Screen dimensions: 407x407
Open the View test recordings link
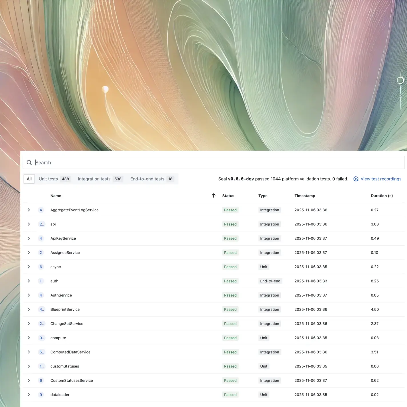click(381, 179)
